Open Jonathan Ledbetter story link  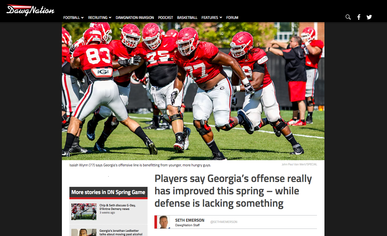[x=121, y=232]
